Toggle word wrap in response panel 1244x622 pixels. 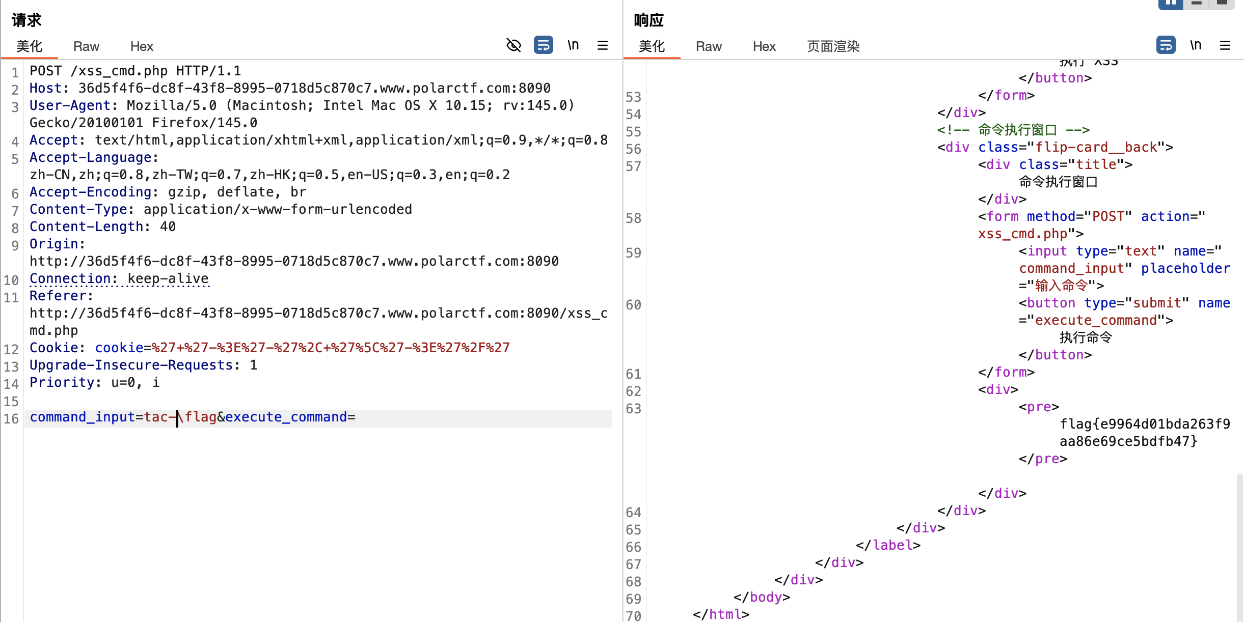[1166, 45]
